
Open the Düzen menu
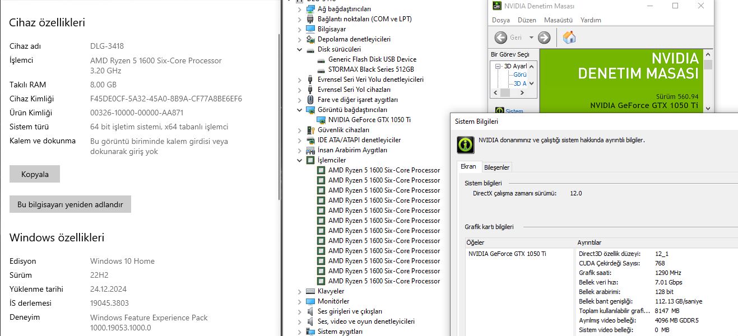point(527,20)
